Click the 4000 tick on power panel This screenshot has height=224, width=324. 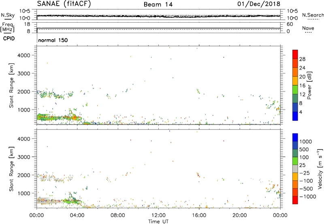pyautogui.click(x=24, y=55)
